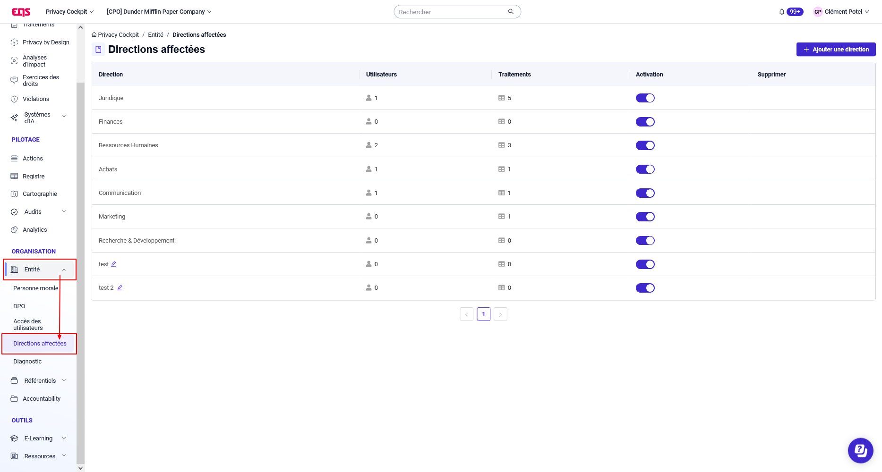Open the notifications bell icon

782,12
